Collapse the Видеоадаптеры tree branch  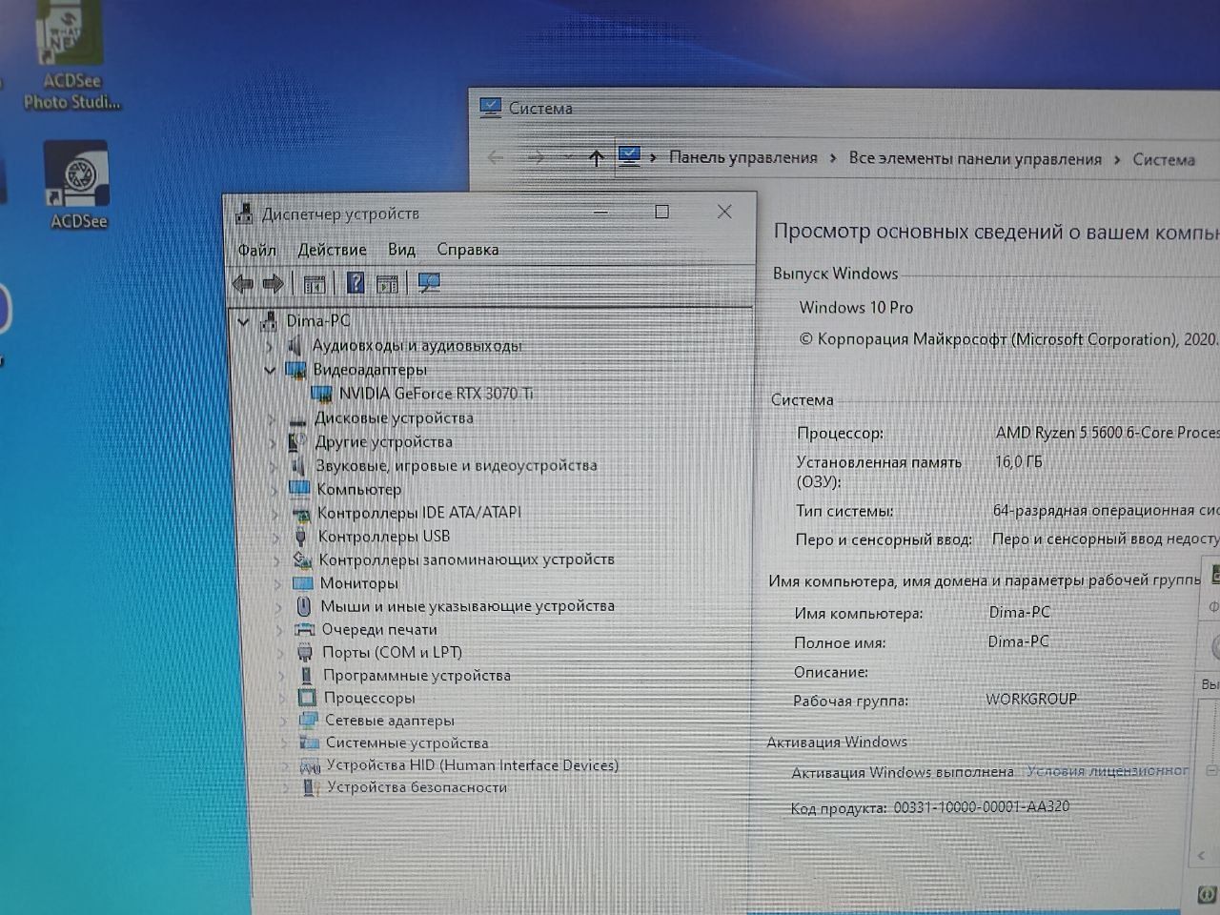[270, 370]
